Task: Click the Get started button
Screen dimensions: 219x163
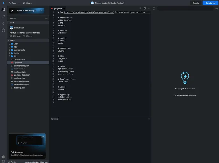Action: (x=210, y=3)
